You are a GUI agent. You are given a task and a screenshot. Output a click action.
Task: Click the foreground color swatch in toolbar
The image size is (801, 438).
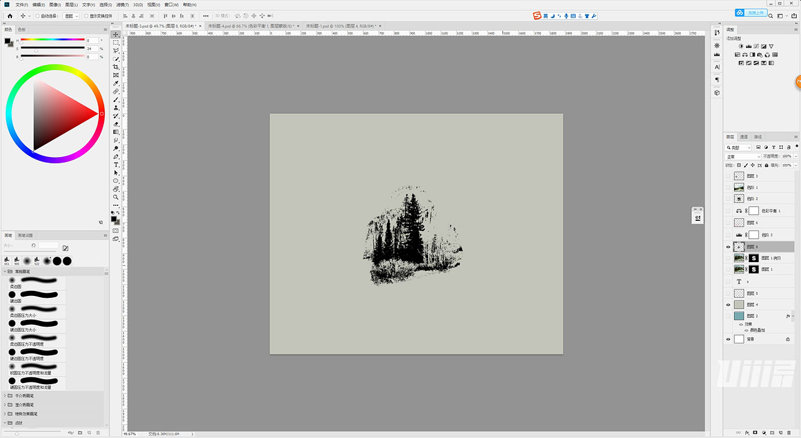[115, 219]
